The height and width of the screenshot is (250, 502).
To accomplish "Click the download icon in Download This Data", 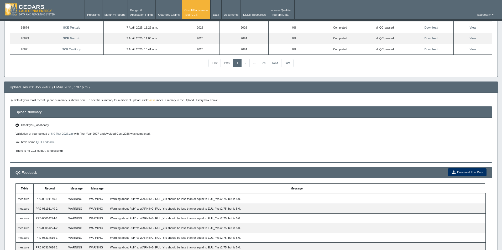I will [453, 172].
